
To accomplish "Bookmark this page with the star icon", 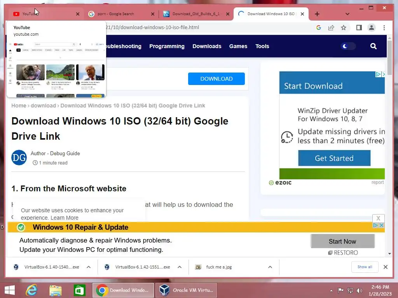I will (x=344, y=28).
